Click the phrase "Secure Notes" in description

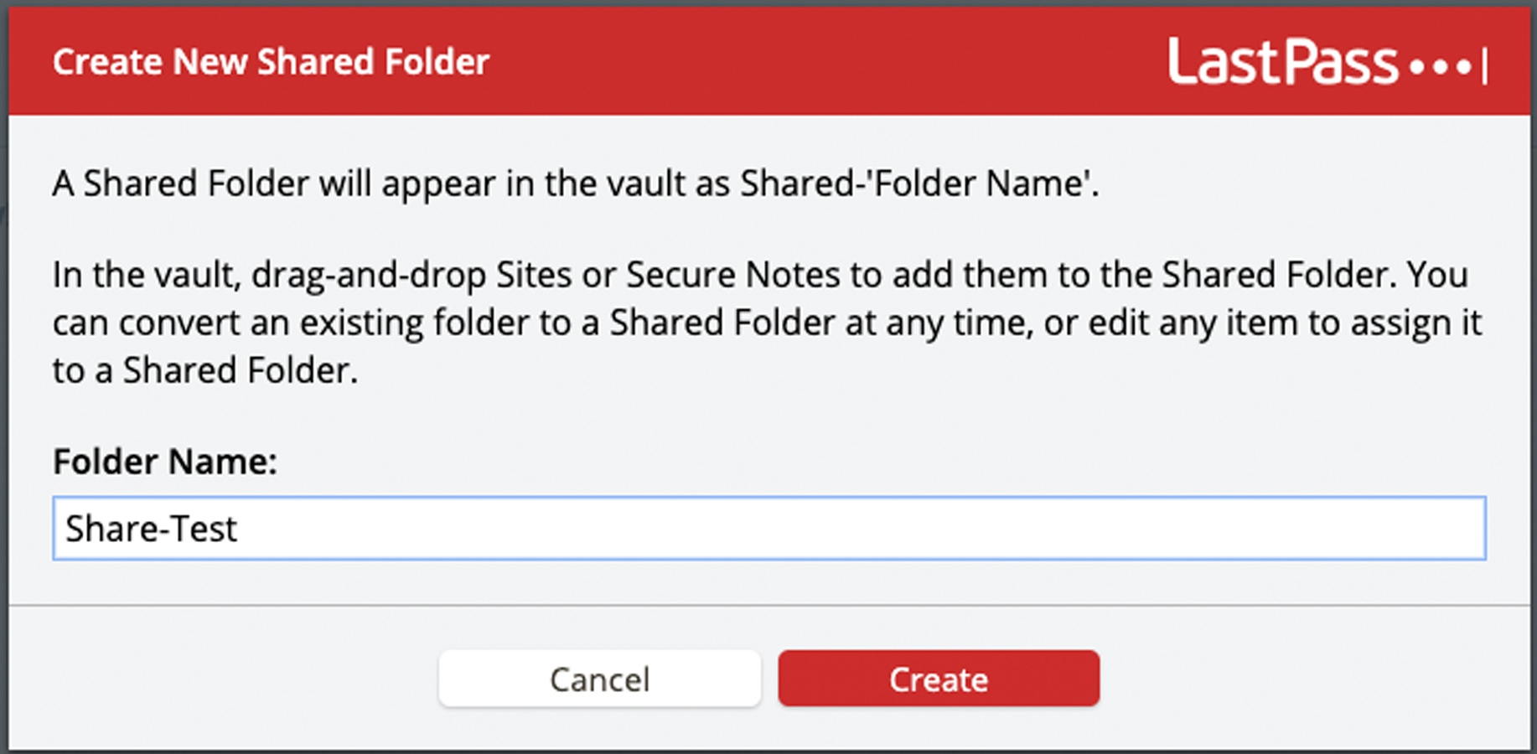pos(733,275)
